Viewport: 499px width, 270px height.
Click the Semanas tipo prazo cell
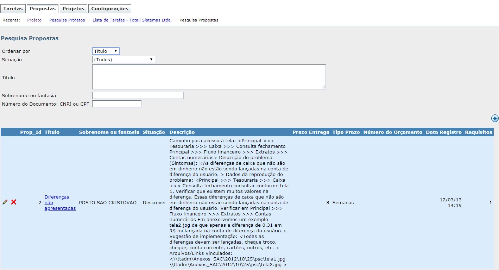point(343,203)
